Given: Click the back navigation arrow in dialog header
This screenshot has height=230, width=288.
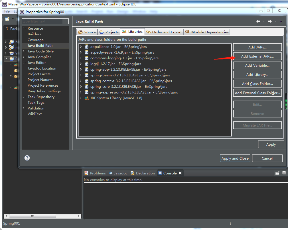Looking at the screenshot, I should (258, 21).
